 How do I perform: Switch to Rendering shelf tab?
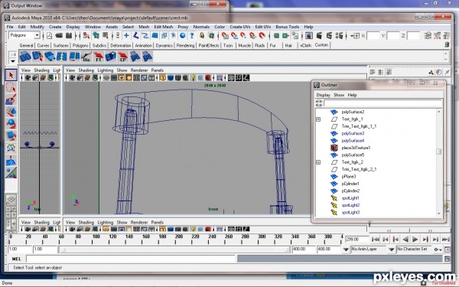[185, 45]
